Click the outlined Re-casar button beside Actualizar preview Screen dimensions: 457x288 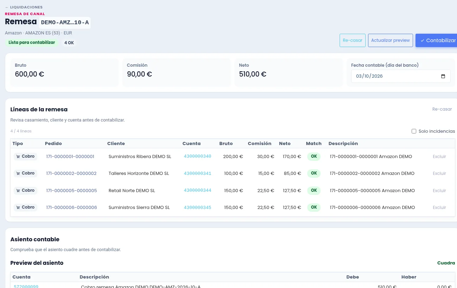pyautogui.click(x=353, y=40)
